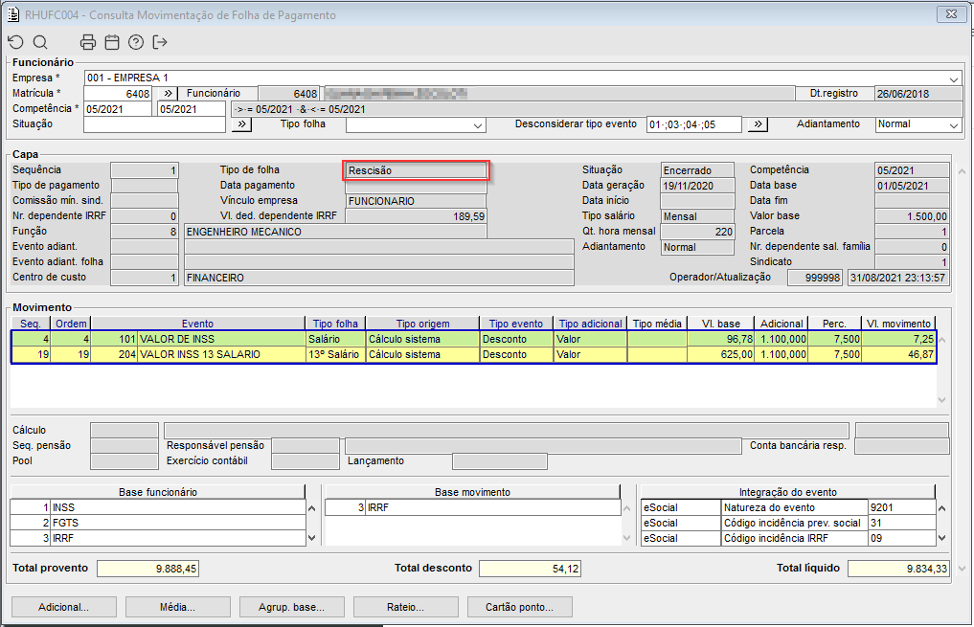Click the Vl. movimento column header
Screen dimensions: 974x627
898,324
